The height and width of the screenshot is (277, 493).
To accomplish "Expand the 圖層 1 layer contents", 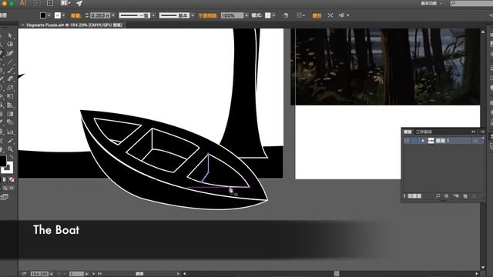I will (x=423, y=141).
